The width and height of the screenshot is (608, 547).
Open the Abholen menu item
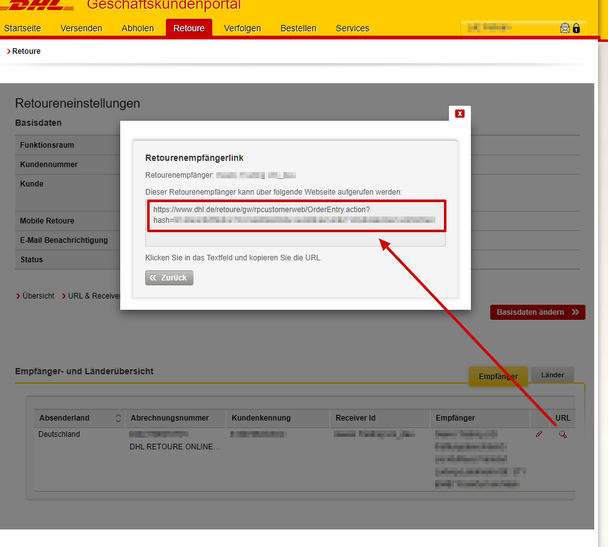click(x=138, y=28)
